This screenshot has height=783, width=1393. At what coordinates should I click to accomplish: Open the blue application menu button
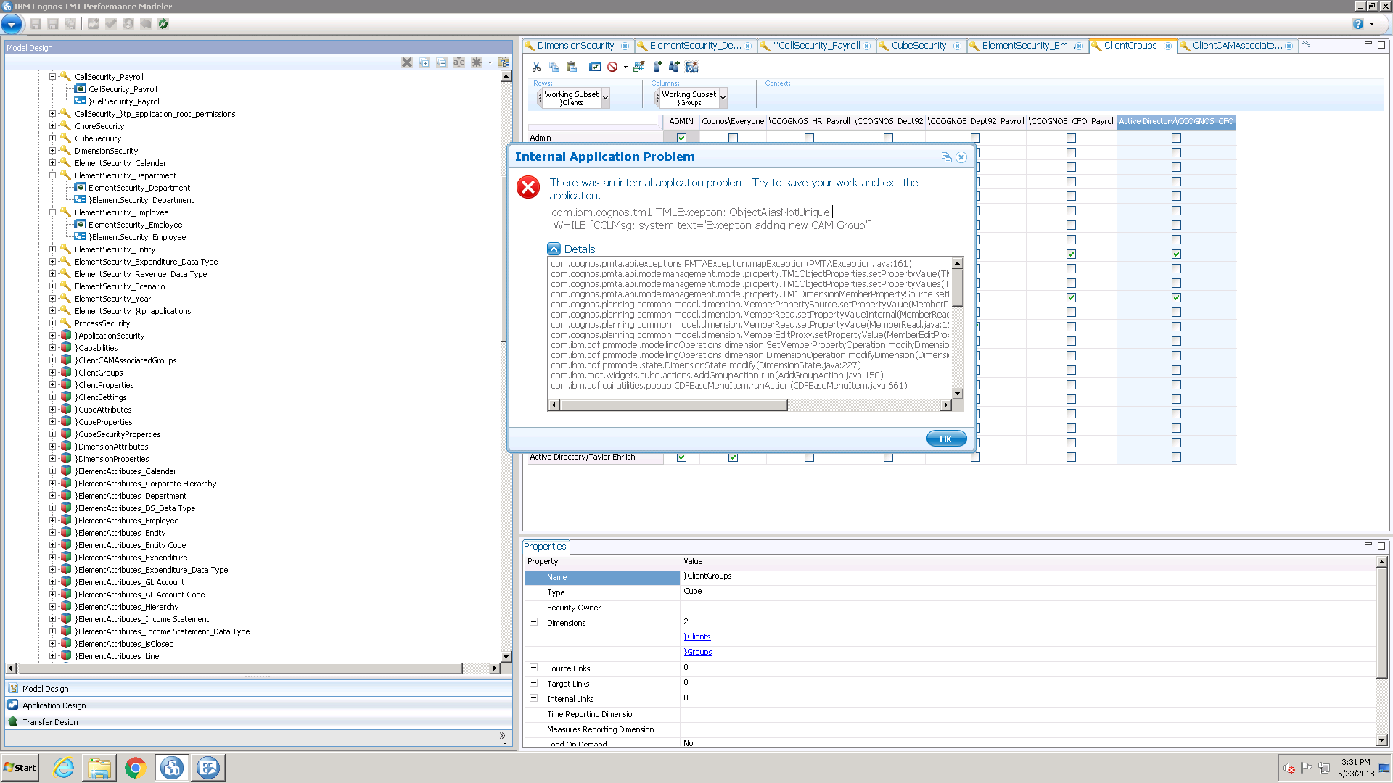11,24
